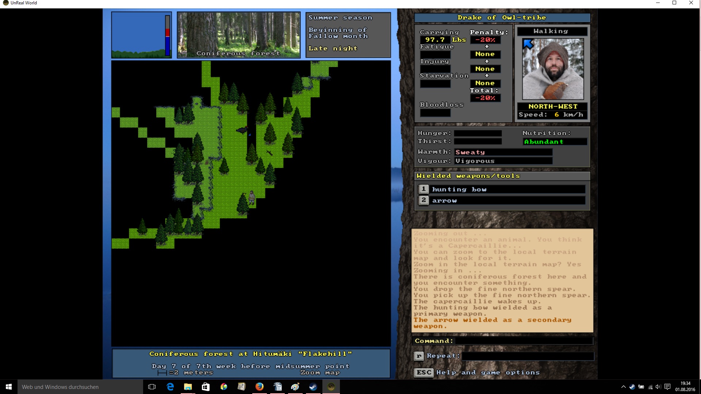The height and width of the screenshot is (394, 701).
Task: Open the Wi-Fi network tray icon
Action: click(x=650, y=387)
